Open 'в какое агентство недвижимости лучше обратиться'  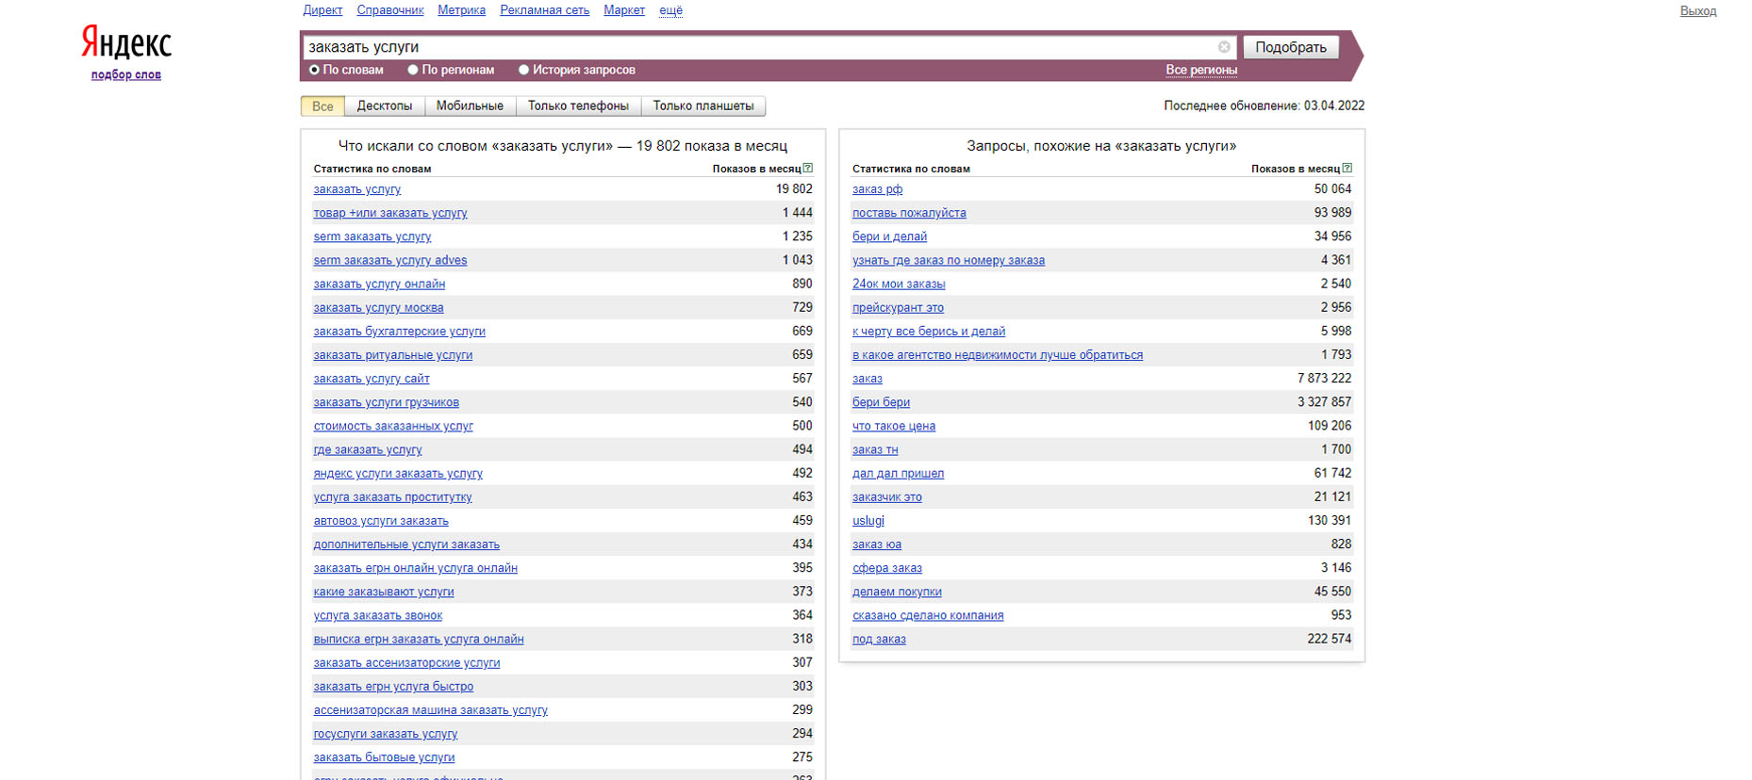(998, 355)
